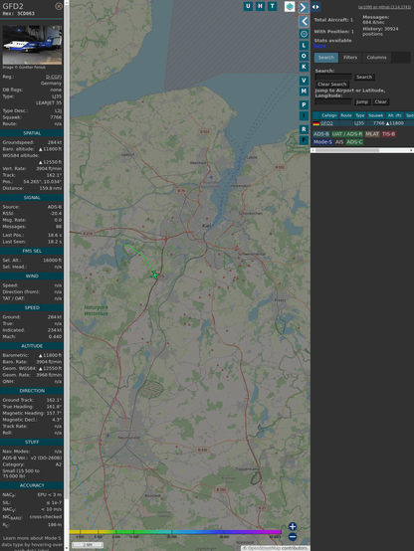Toggle the K map button
The width and height of the screenshot is (414, 551).
304,67
